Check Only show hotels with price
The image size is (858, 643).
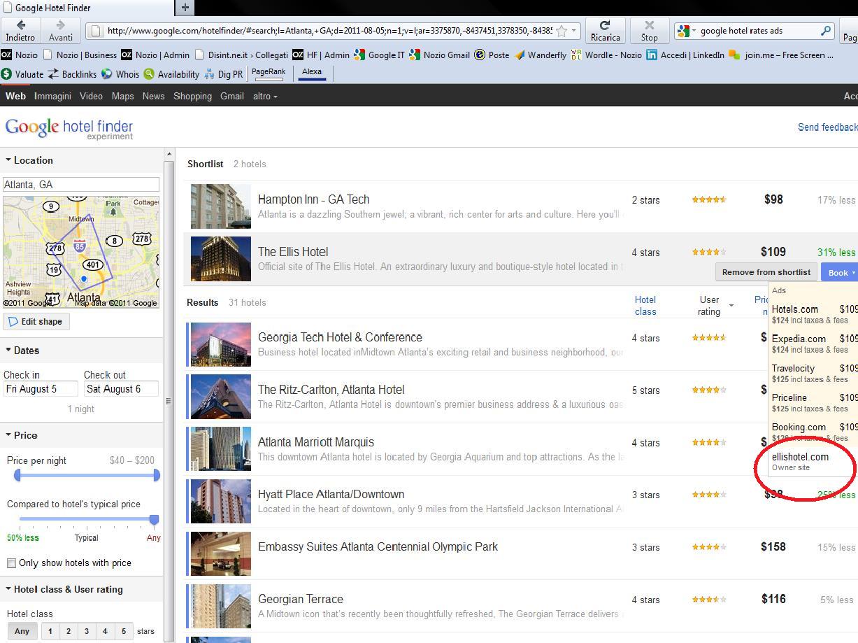[x=11, y=563]
